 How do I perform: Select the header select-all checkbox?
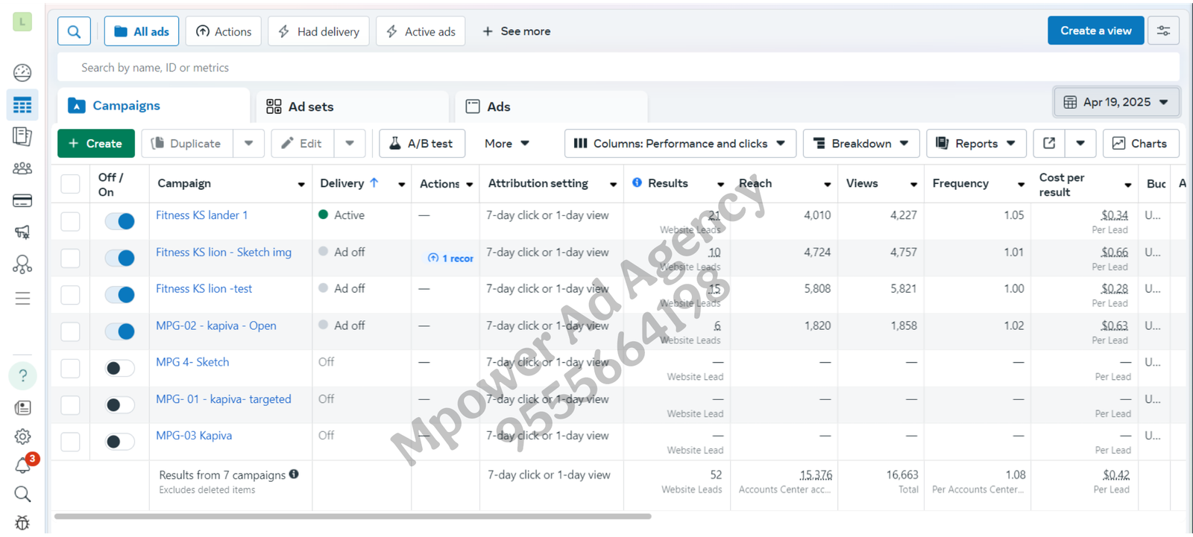(70, 184)
